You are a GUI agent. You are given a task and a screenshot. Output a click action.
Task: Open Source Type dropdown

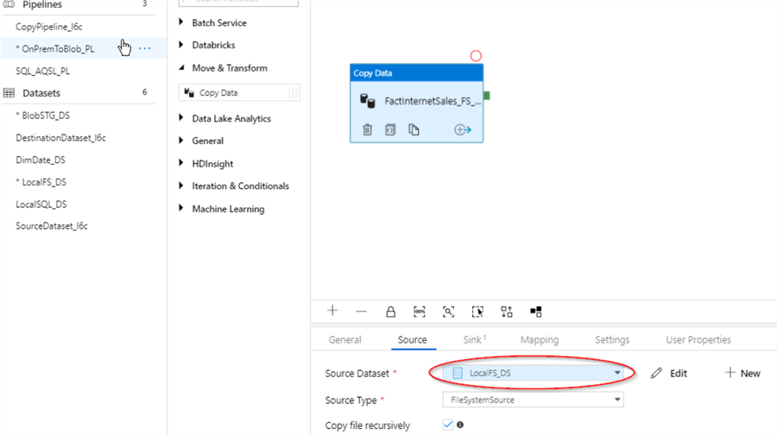click(x=533, y=400)
